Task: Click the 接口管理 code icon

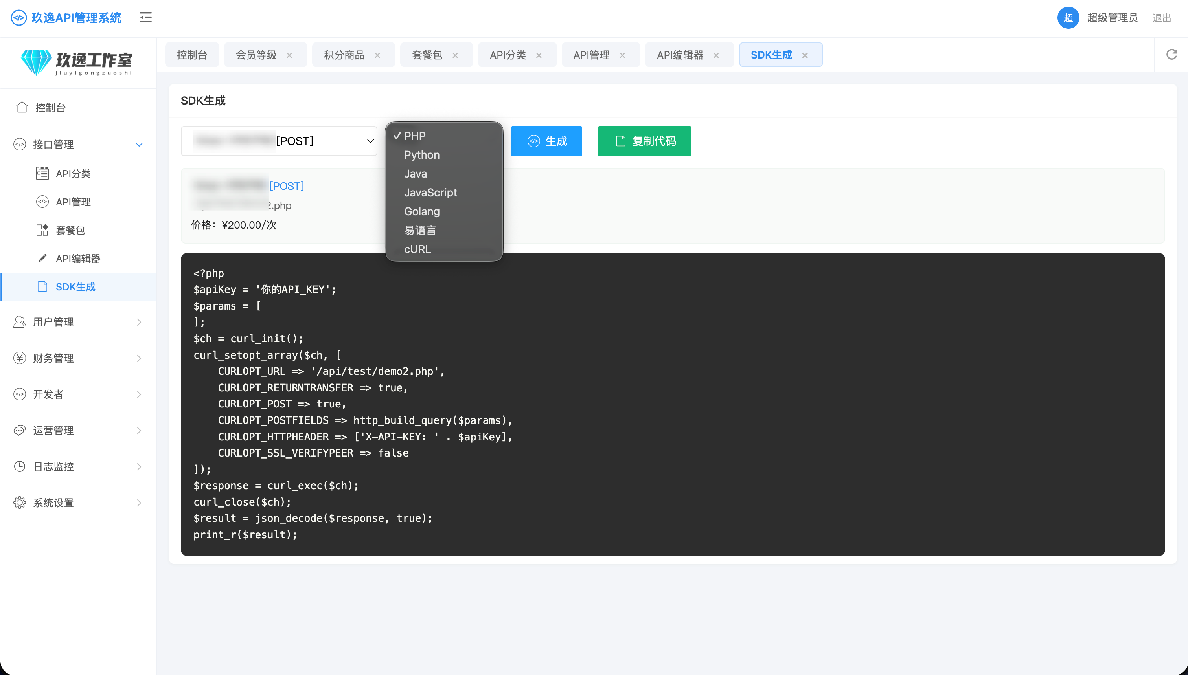Action: click(x=20, y=144)
